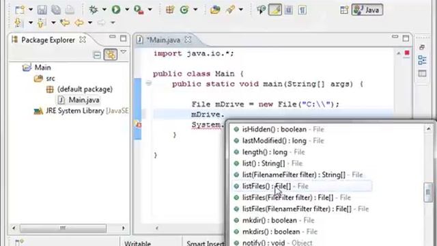Switch to the *Main.java editor tab
The image size is (437, 246).
click(163, 40)
